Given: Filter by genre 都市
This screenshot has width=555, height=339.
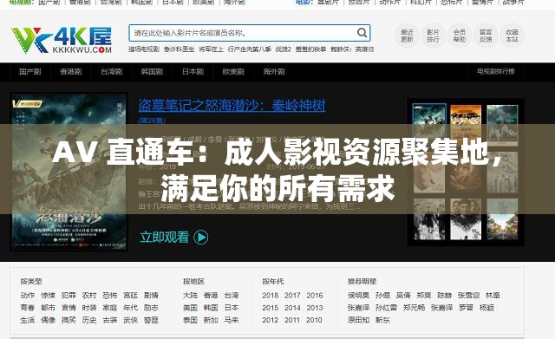Looking at the screenshot, I should pos(49,308).
